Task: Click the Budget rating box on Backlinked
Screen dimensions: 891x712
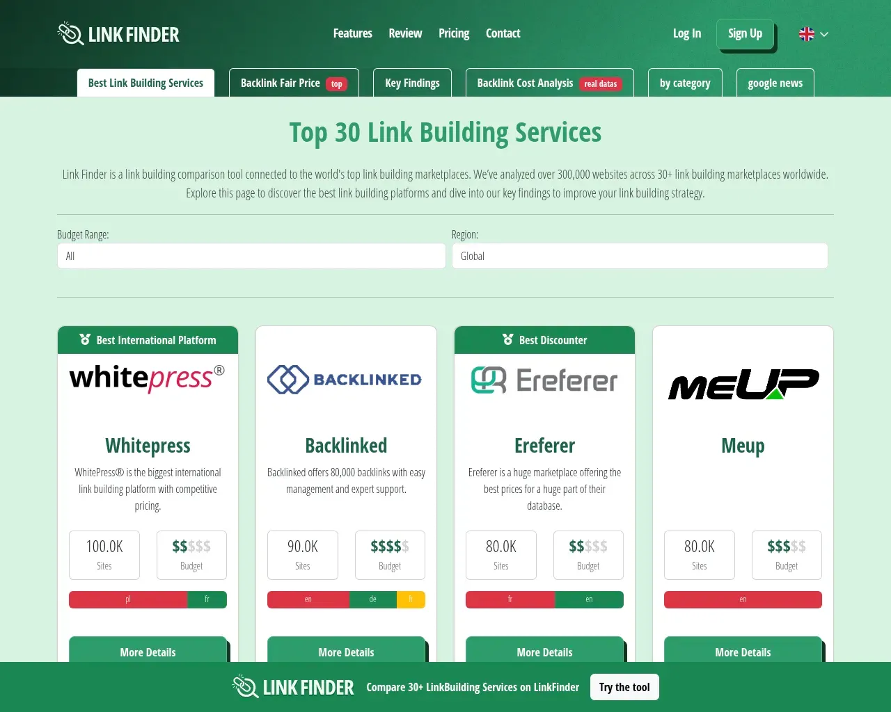Action: point(390,555)
